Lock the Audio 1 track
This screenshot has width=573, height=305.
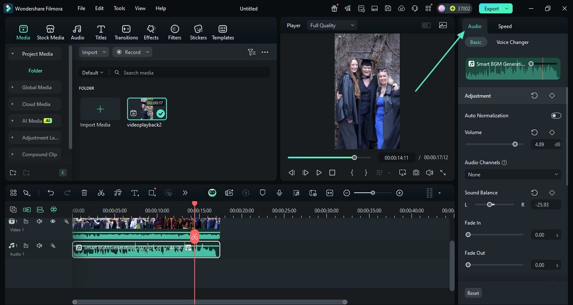pos(26,246)
